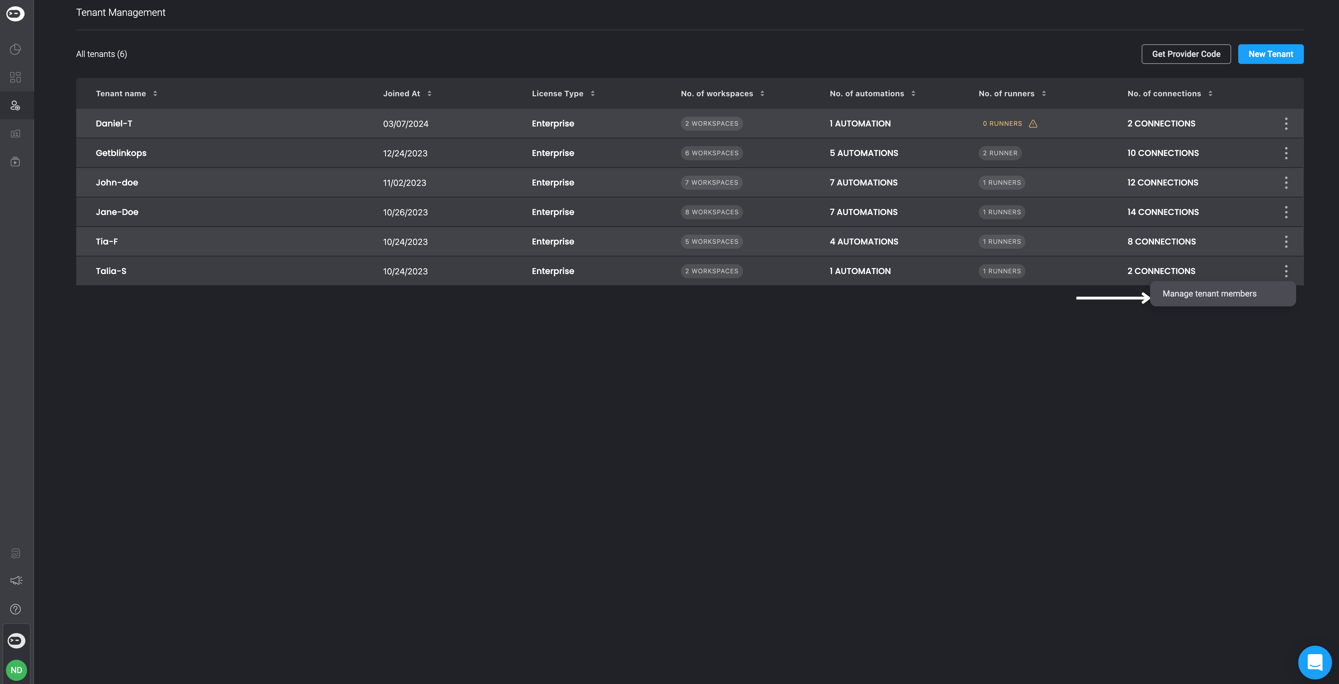Click the New Tenant button
This screenshot has width=1339, height=684.
click(1271, 54)
